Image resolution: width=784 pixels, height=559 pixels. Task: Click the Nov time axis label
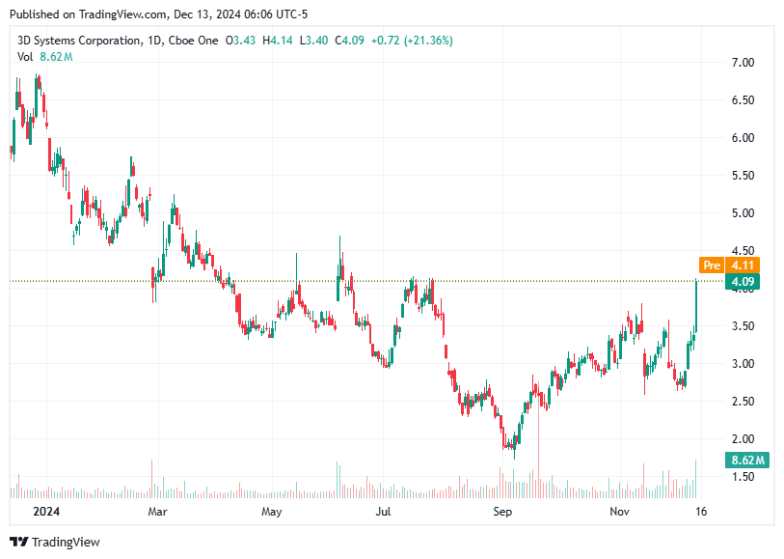pos(619,512)
